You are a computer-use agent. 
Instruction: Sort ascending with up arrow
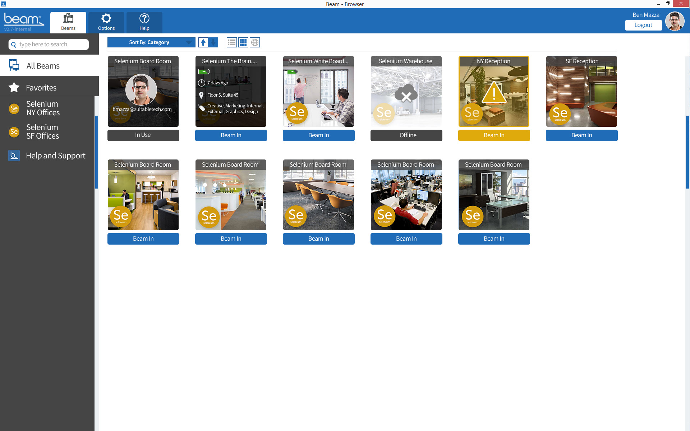(203, 42)
